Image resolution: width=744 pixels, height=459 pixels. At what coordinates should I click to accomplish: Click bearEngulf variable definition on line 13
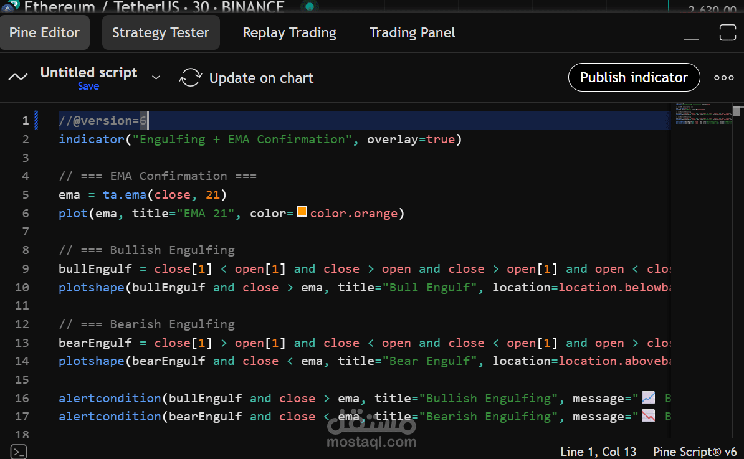pos(95,343)
